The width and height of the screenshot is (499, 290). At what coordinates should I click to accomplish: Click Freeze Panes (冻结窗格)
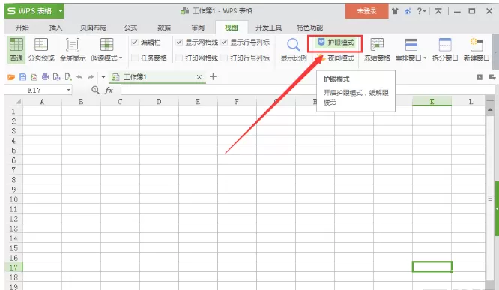[377, 49]
